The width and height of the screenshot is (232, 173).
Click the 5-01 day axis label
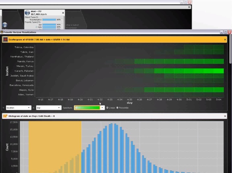(x=189, y=100)
